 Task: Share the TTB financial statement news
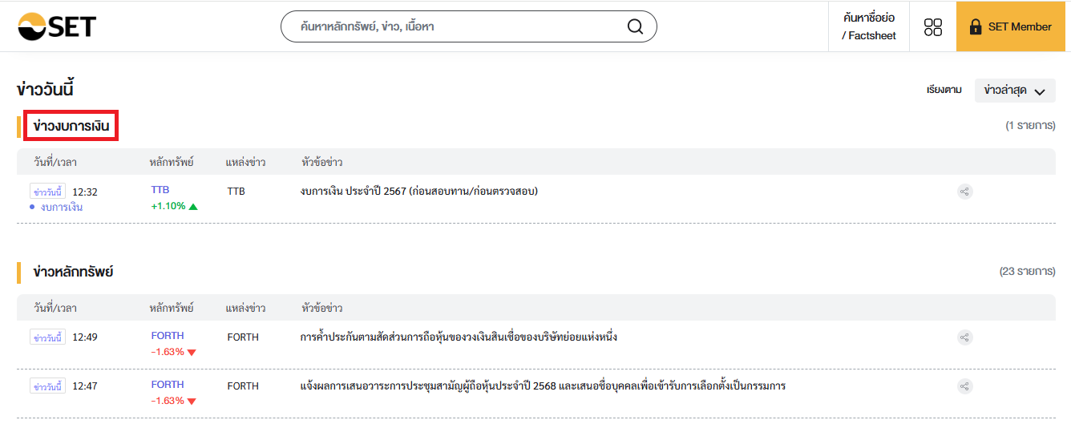965,192
